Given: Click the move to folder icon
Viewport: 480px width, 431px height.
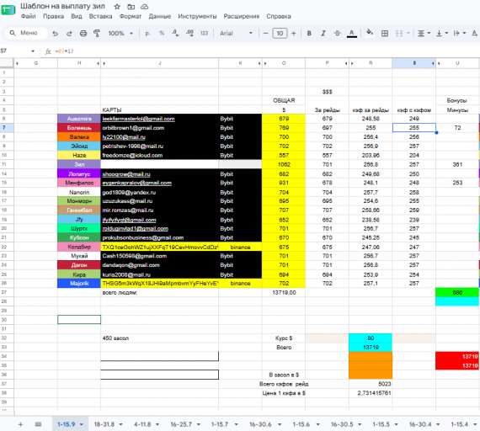Looking at the screenshot, I should pyautogui.click(x=131, y=7).
